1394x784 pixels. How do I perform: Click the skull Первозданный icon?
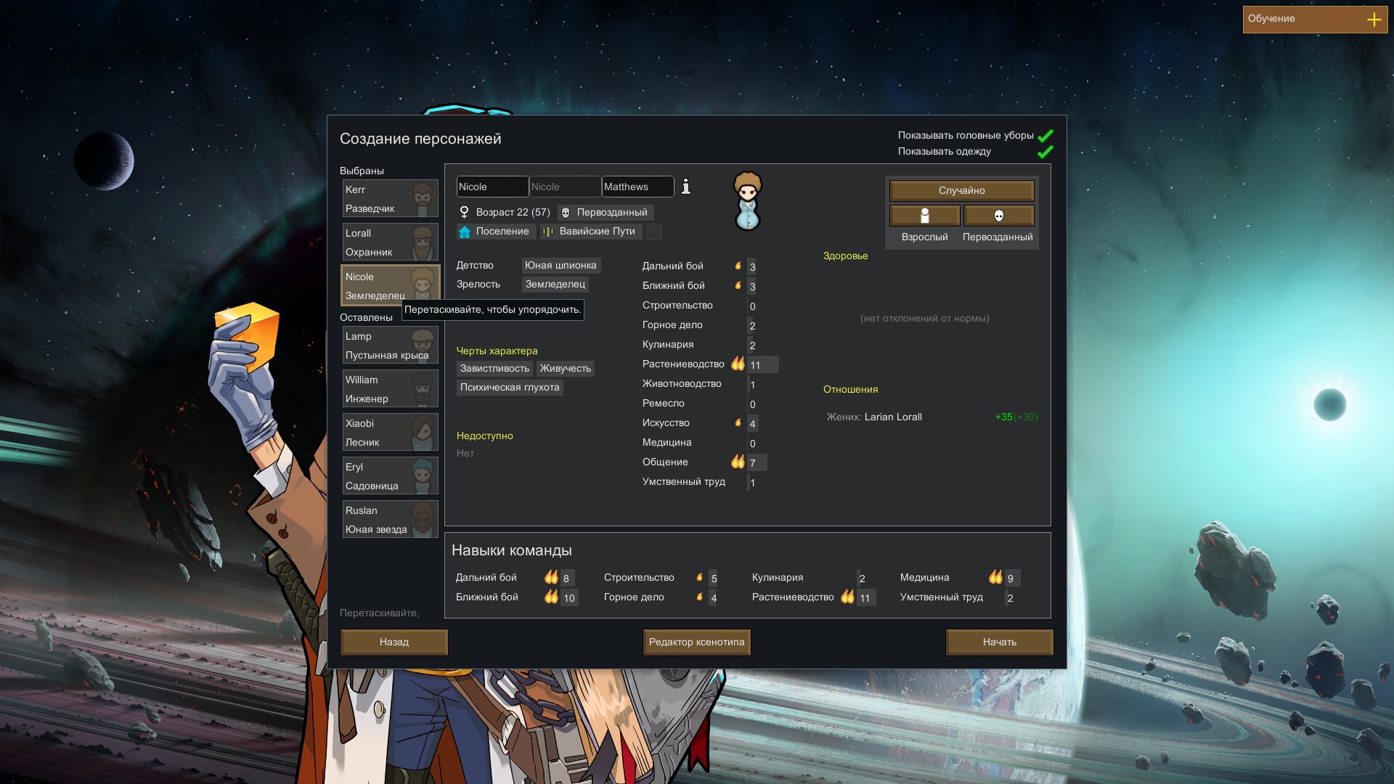(x=998, y=214)
